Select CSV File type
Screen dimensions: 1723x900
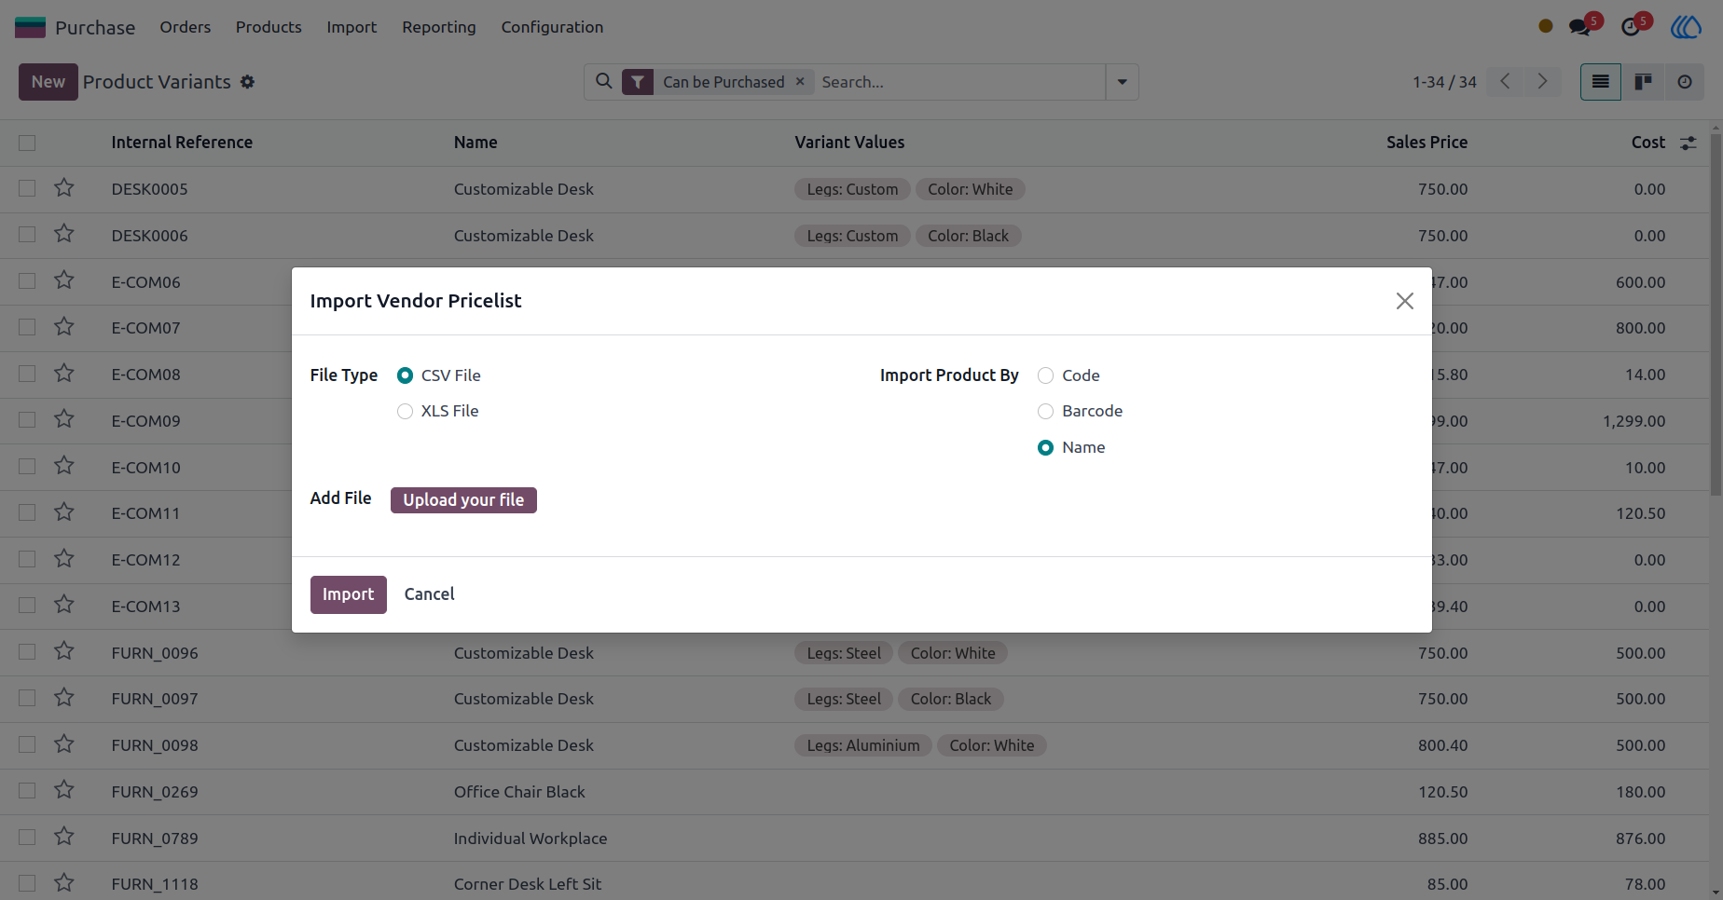[405, 375]
